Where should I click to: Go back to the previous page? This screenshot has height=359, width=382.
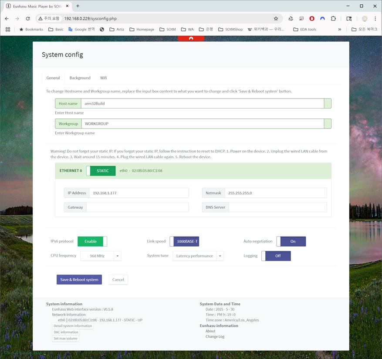(x=7, y=19)
